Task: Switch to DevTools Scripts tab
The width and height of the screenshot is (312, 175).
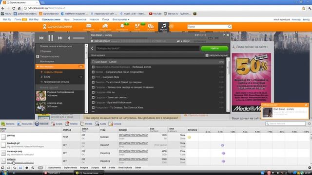Action: [x=57, y=124]
